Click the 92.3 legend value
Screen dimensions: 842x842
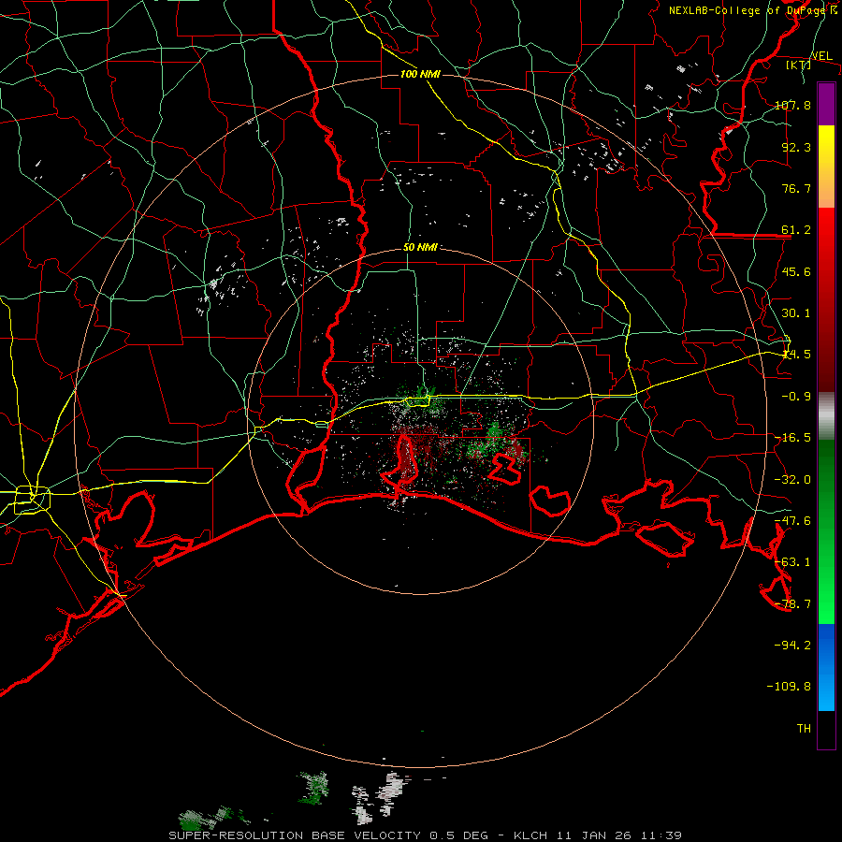[x=796, y=147]
